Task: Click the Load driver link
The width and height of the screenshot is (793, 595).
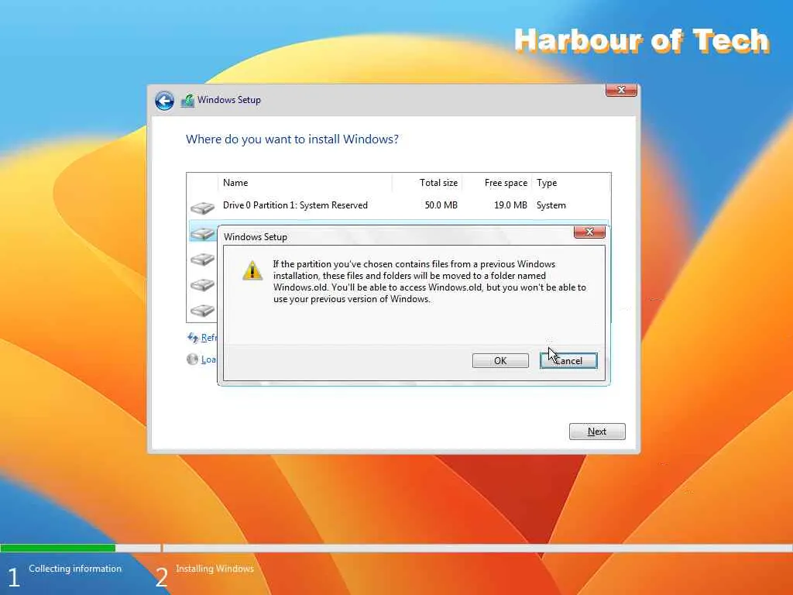Action: point(209,359)
